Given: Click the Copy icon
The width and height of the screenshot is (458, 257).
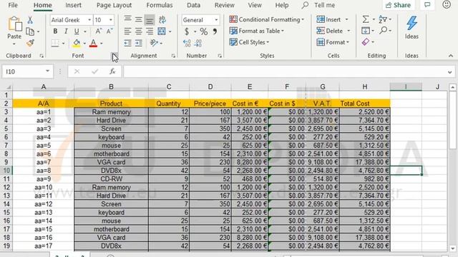Looking at the screenshot, I should (30, 31).
